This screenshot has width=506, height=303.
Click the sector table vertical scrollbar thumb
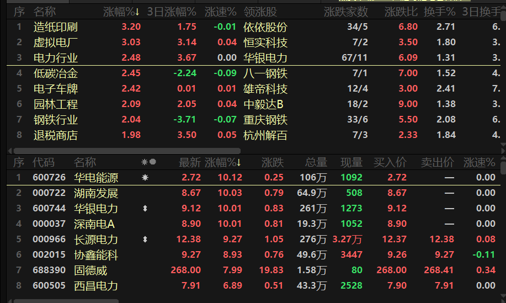point(503,16)
